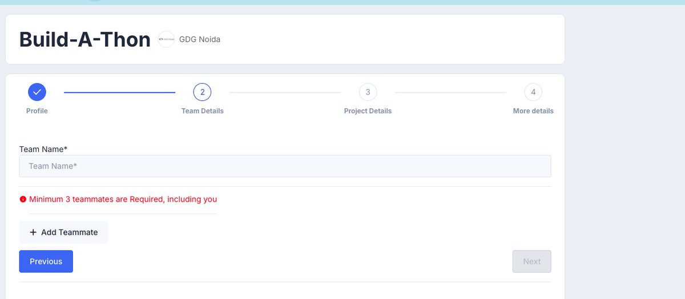Click the completed Profile step checkmark

pyautogui.click(x=37, y=92)
